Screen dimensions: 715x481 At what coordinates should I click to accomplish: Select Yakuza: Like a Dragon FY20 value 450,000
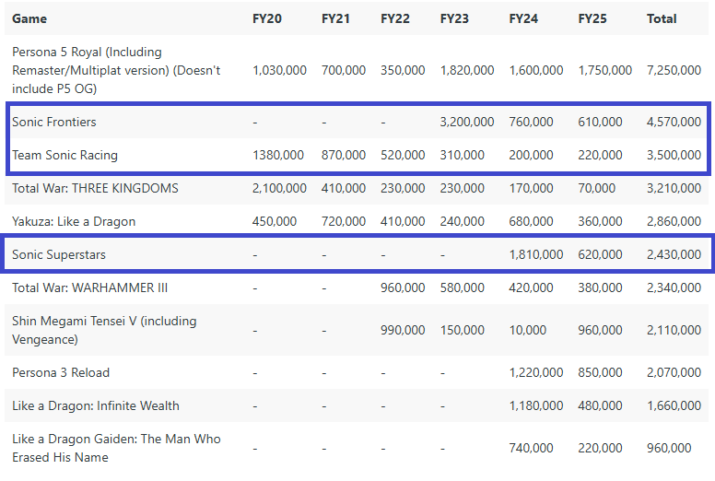[275, 221]
